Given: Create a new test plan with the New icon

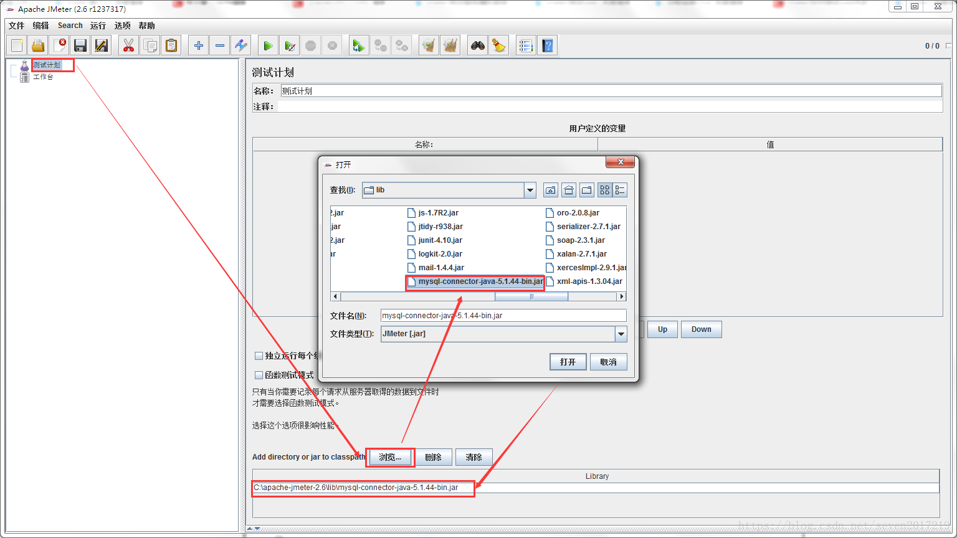Looking at the screenshot, I should tap(17, 45).
